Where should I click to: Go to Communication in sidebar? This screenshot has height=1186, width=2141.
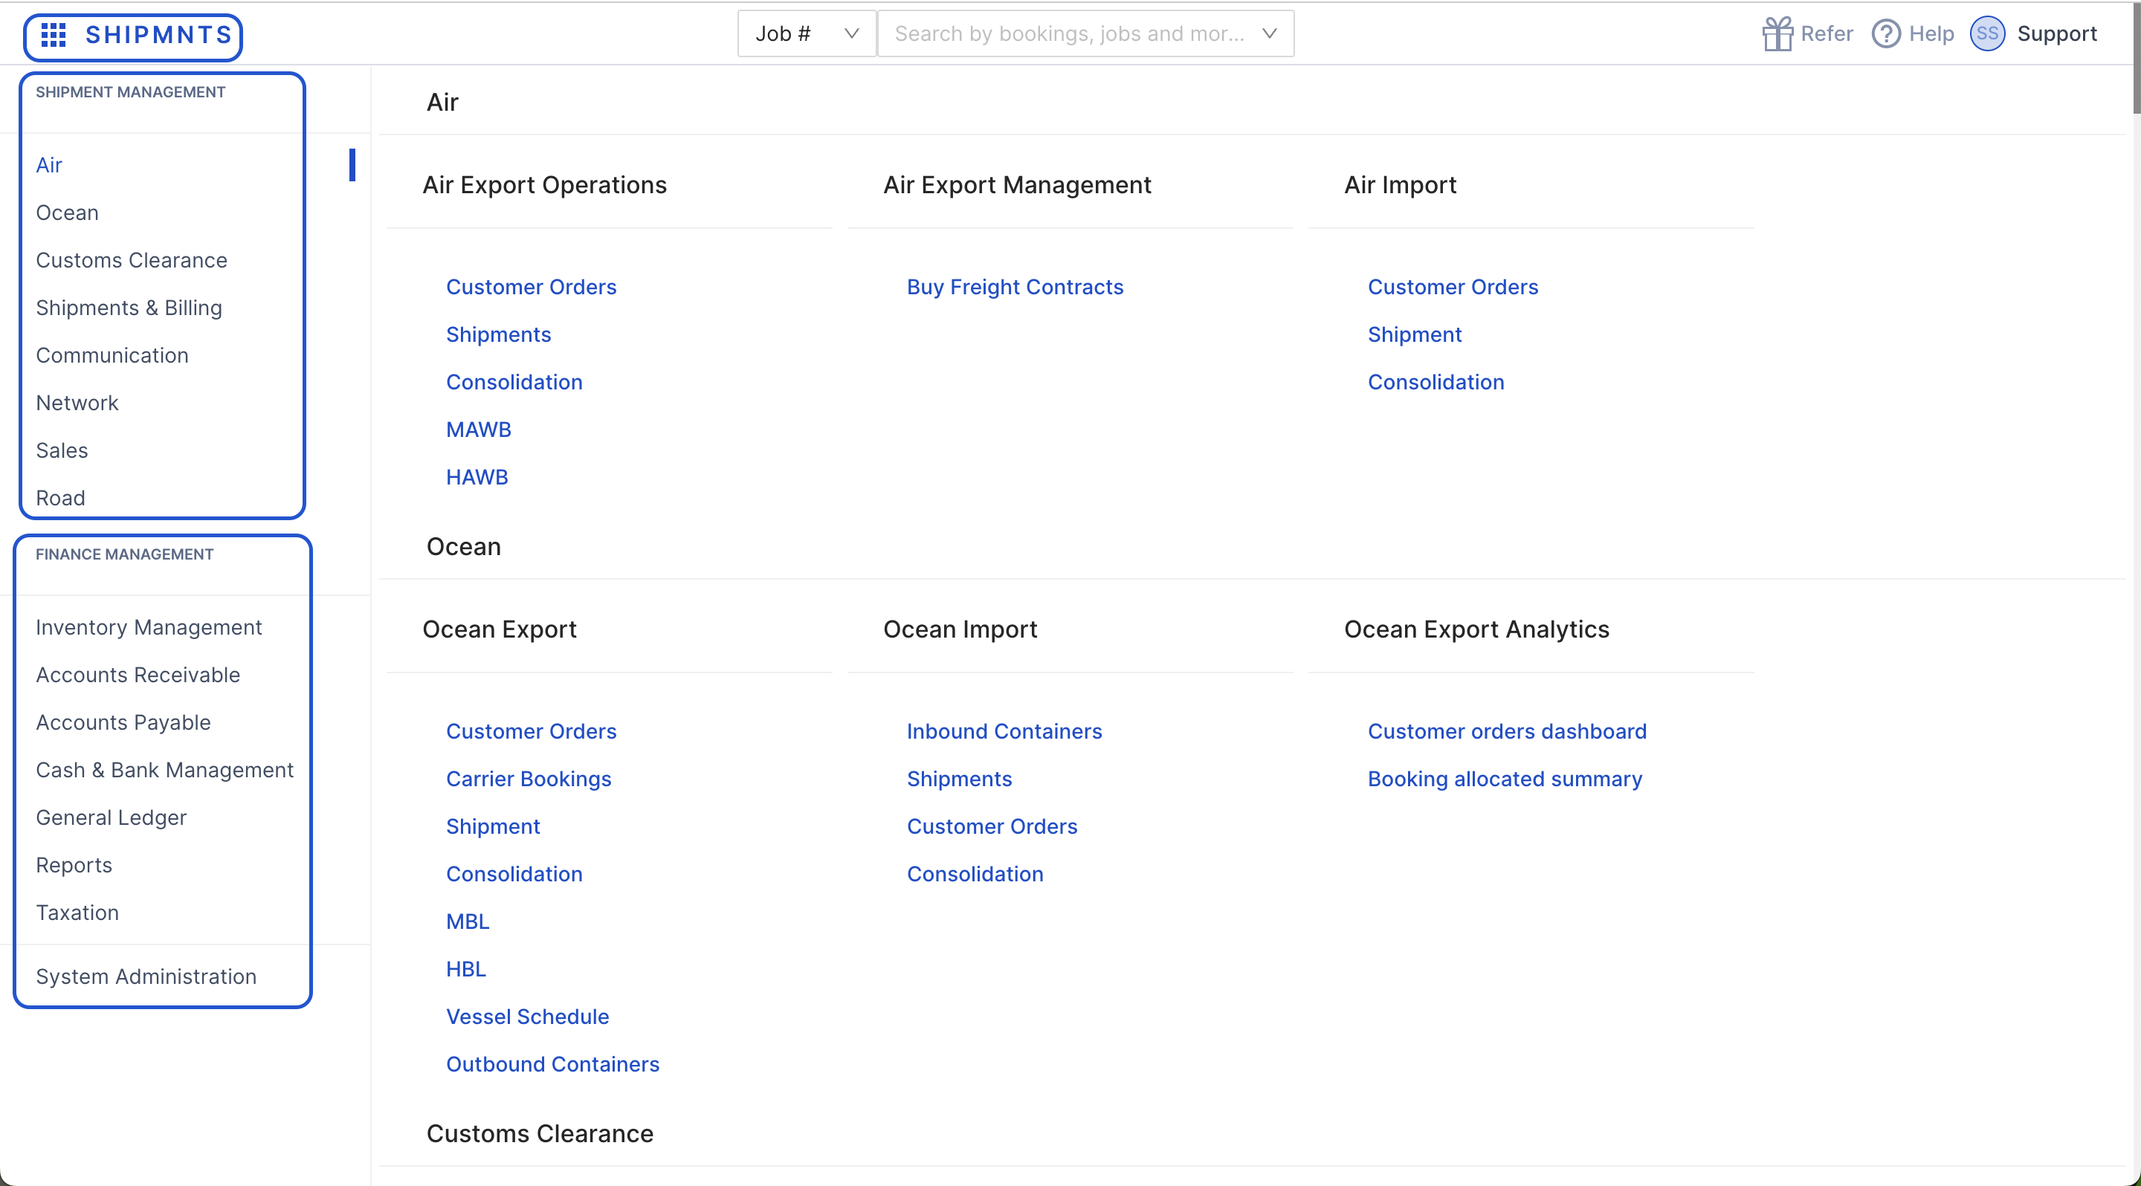[x=112, y=354]
